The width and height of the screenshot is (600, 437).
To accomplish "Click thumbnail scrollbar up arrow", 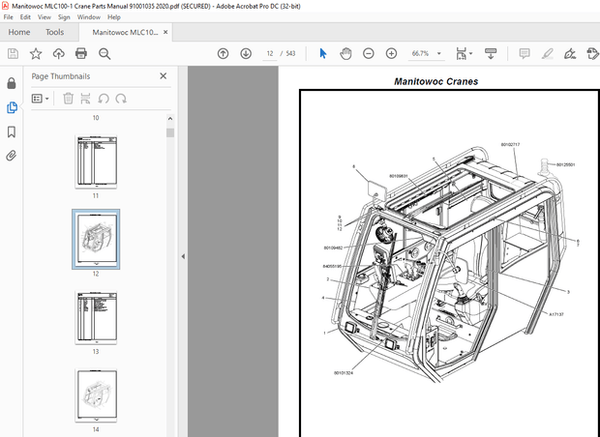I will tap(170, 119).
